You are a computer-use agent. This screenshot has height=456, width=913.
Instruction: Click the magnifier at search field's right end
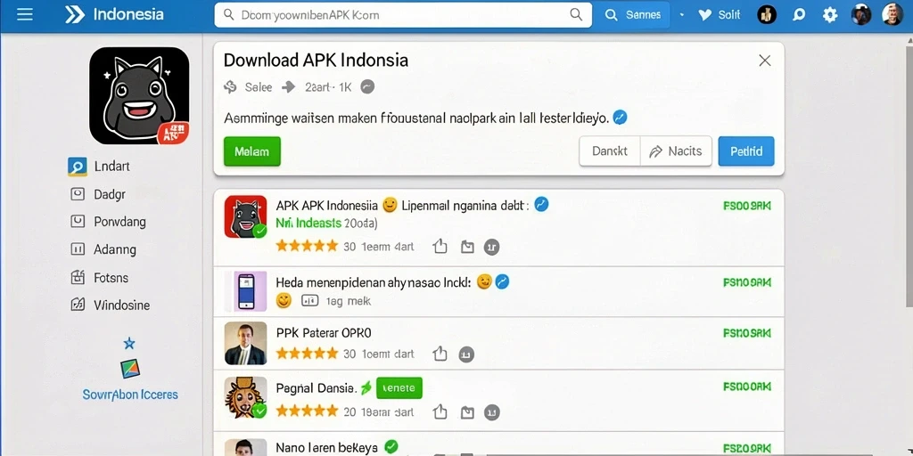click(576, 14)
